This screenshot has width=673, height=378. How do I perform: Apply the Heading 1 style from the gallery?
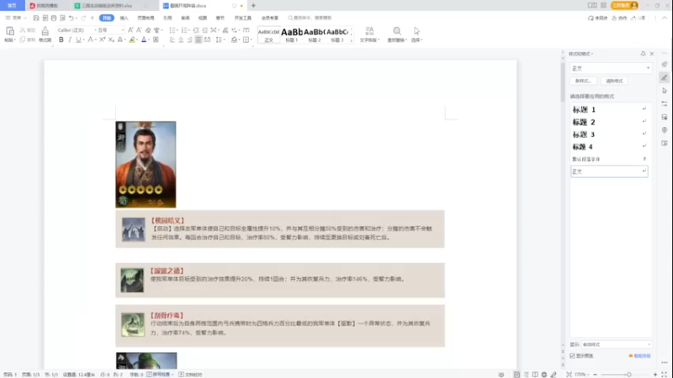(x=292, y=34)
